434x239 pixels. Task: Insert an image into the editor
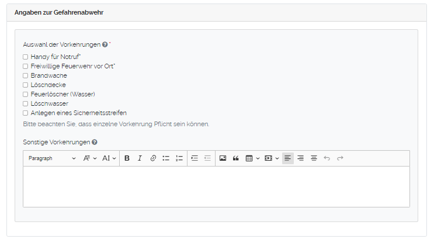click(x=223, y=158)
